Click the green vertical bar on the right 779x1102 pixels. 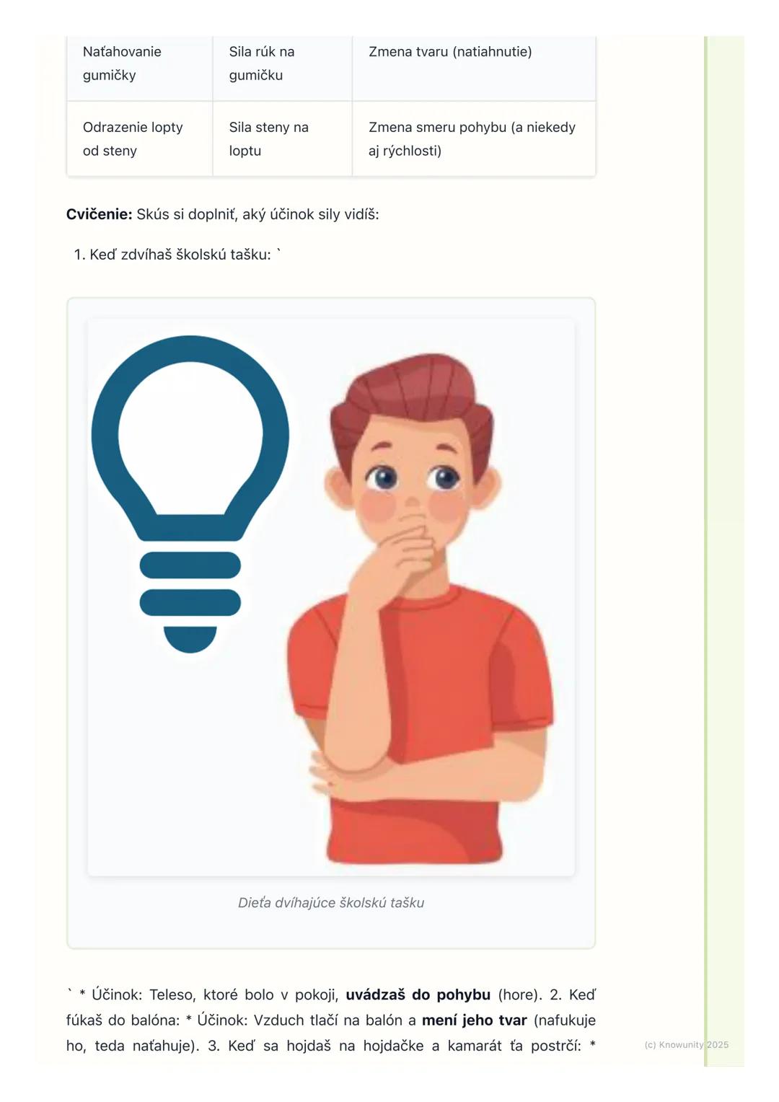(706, 551)
